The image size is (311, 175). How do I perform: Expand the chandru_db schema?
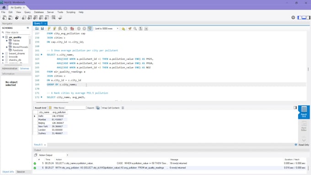[3, 60]
